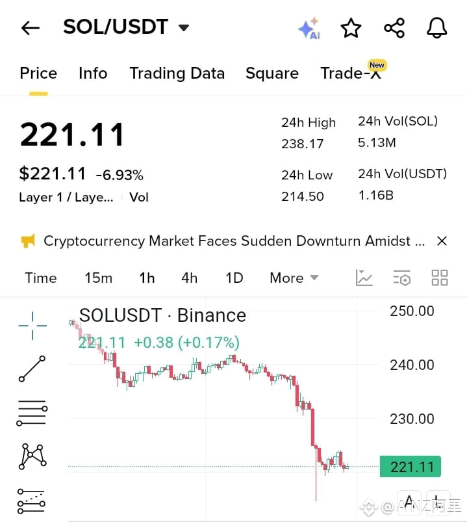The image size is (467, 524).
Task: Go back using the arrow icon
Action: coord(31,28)
